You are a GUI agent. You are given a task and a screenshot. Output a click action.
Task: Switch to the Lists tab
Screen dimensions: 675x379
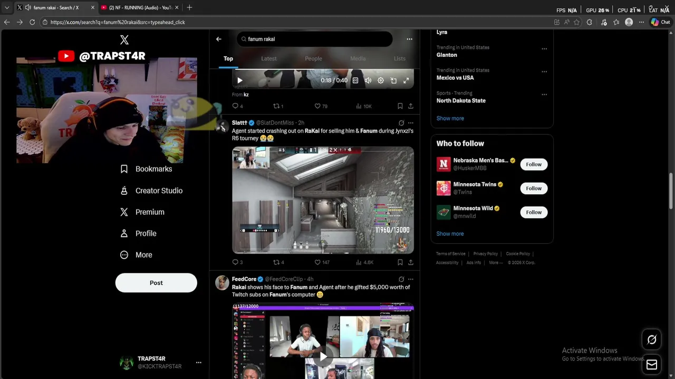(x=400, y=58)
